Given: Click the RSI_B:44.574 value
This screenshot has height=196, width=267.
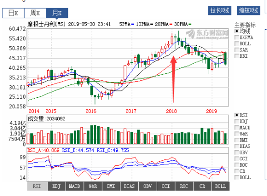Looking at the screenshot, I should point(78,150).
